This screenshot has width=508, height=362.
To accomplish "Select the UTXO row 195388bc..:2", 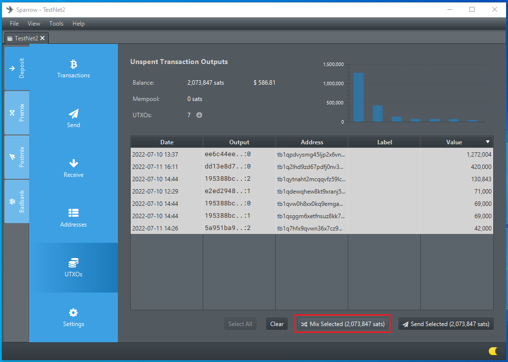I will click(x=312, y=179).
